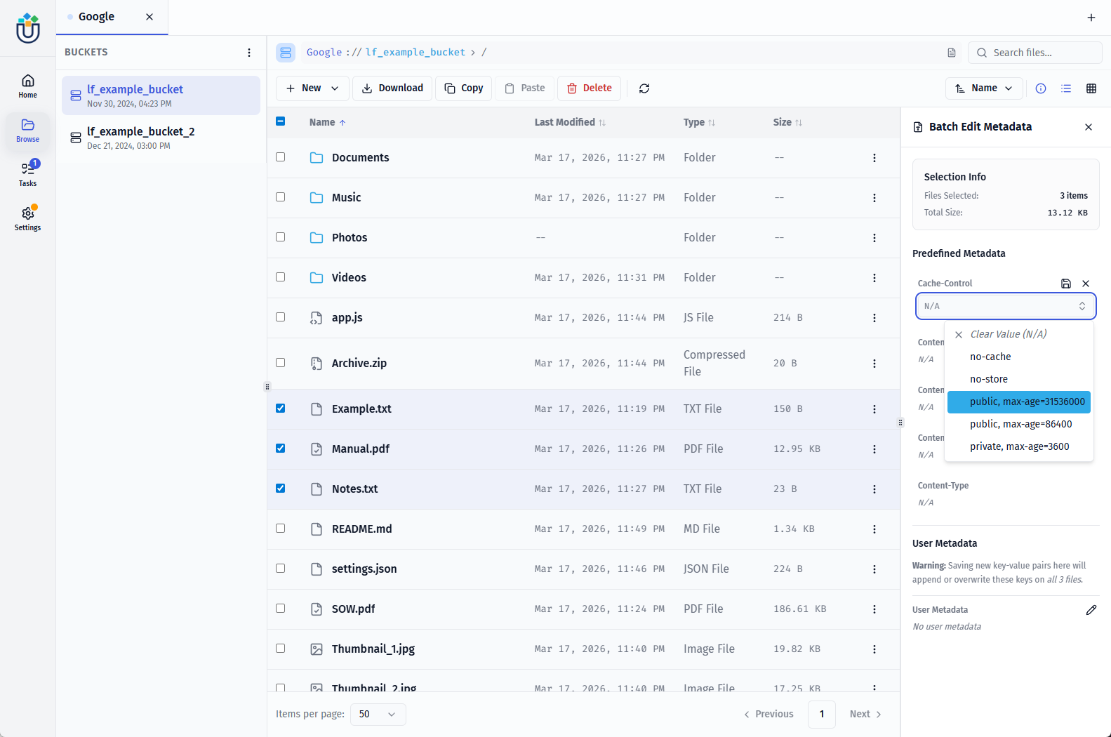Open row menu for Documents folder

click(874, 158)
